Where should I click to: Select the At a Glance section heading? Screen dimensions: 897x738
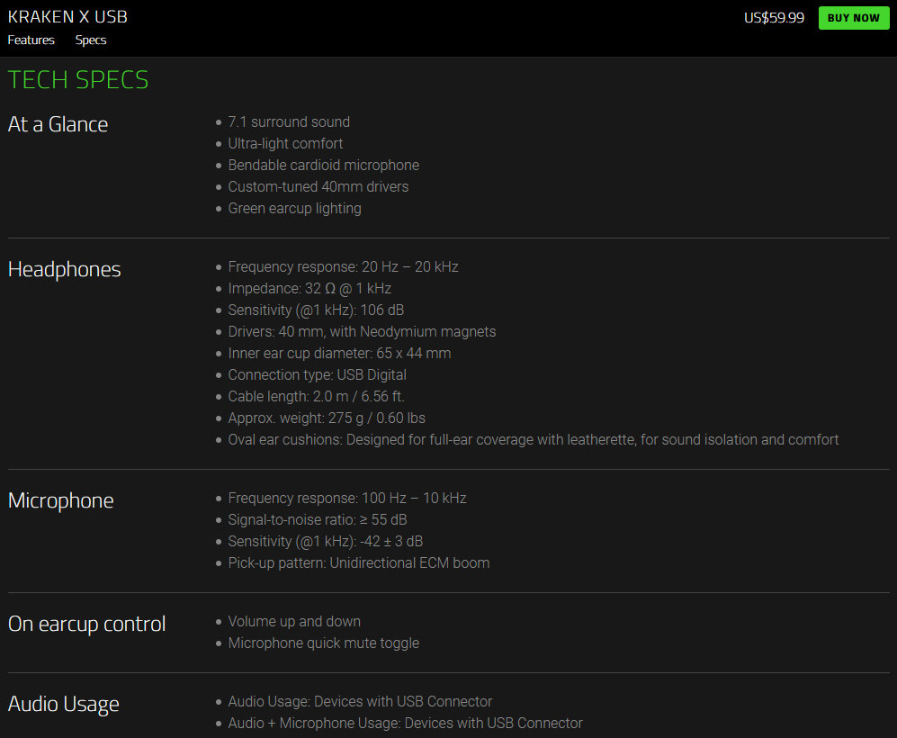58,124
